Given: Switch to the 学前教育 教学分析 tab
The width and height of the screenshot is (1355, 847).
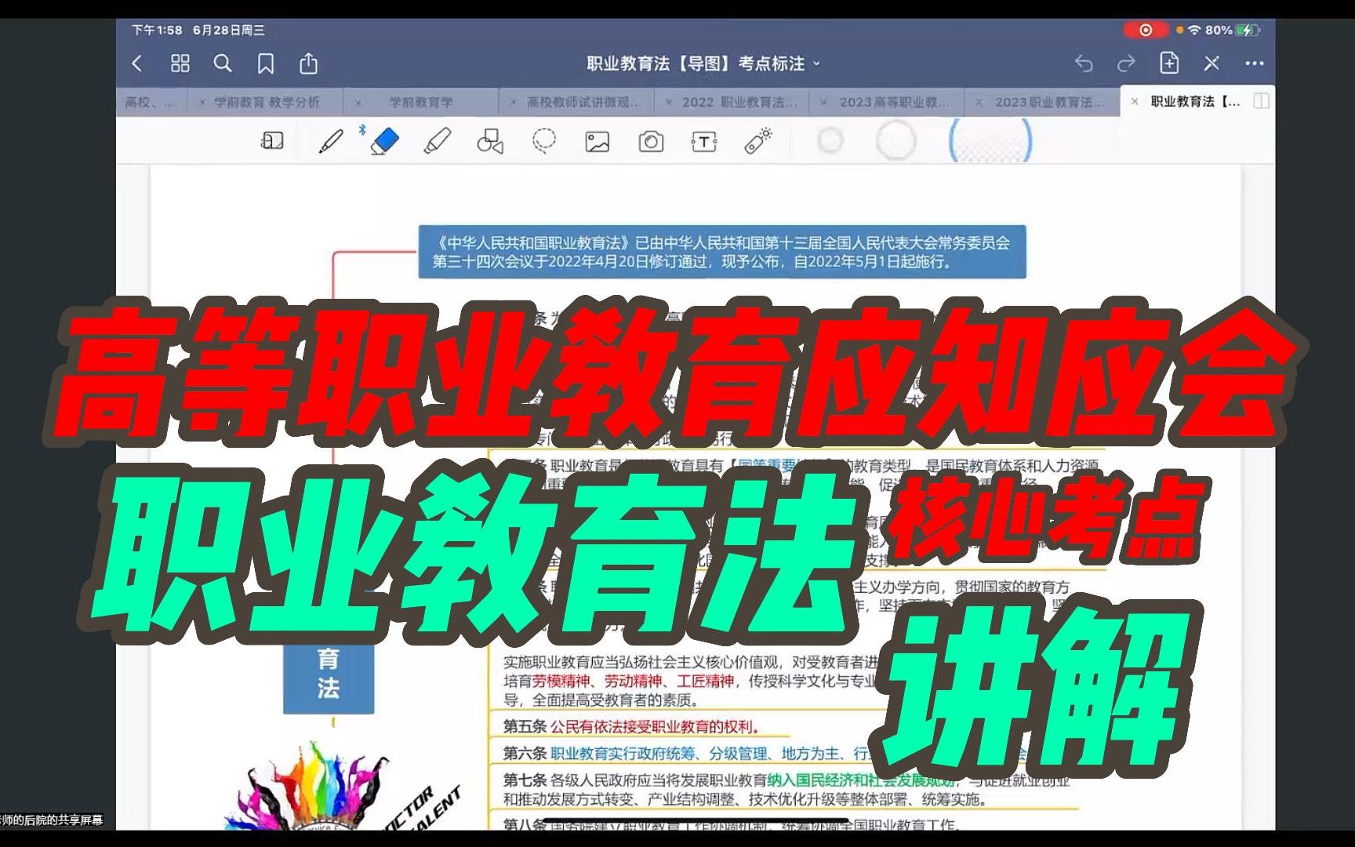Looking at the screenshot, I should pos(267,102).
